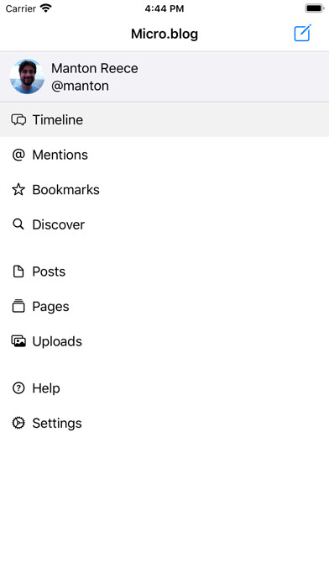Go to the Discover section
The width and height of the screenshot is (329, 585).
(x=164, y=224)
